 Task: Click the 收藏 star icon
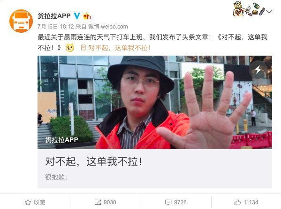pos(28,202)
